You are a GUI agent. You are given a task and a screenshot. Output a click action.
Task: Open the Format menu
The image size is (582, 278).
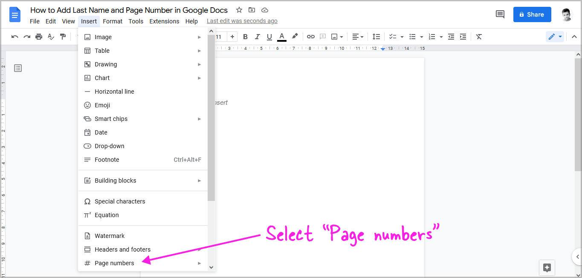coord(113,21)
